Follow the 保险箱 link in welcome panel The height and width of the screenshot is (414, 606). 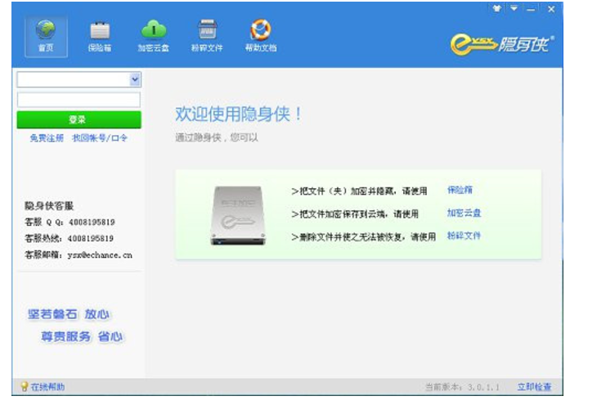pyautogui.click(x=460, y=190)
